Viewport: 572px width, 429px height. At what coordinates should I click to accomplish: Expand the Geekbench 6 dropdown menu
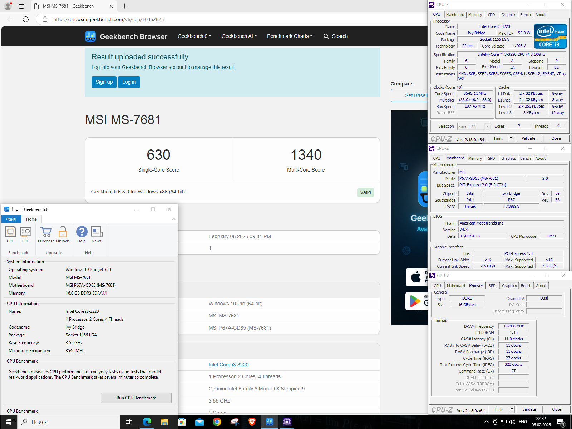coord(194,36)
